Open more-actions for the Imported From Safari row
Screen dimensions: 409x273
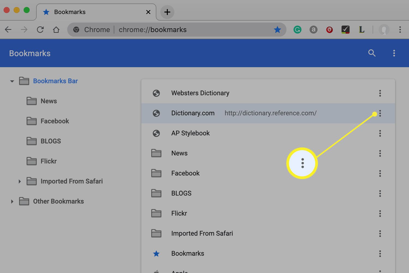380,234
